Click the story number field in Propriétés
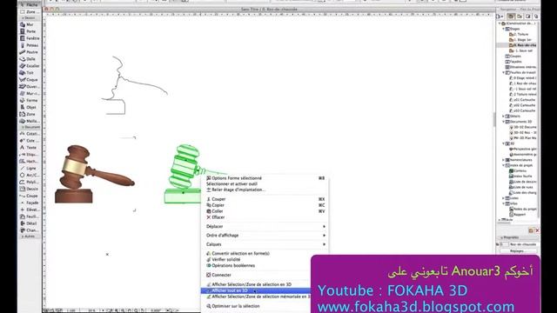Image resolution: width=557 pixels, height=313 pixels. click(504, 244)
